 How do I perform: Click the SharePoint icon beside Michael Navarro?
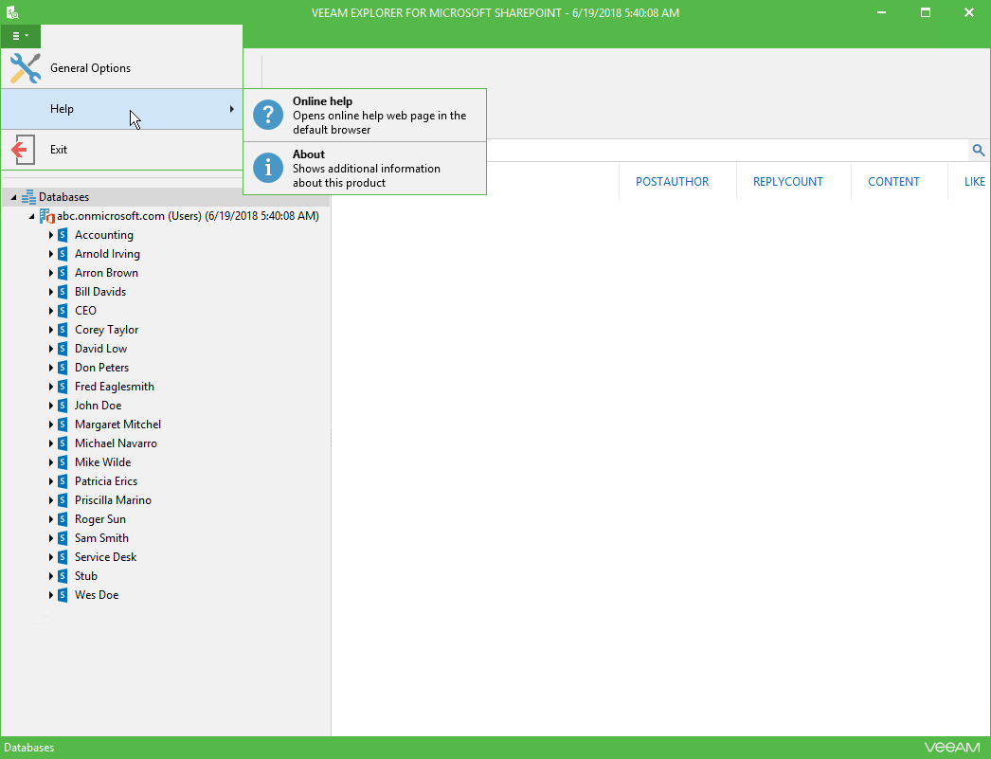63,443
